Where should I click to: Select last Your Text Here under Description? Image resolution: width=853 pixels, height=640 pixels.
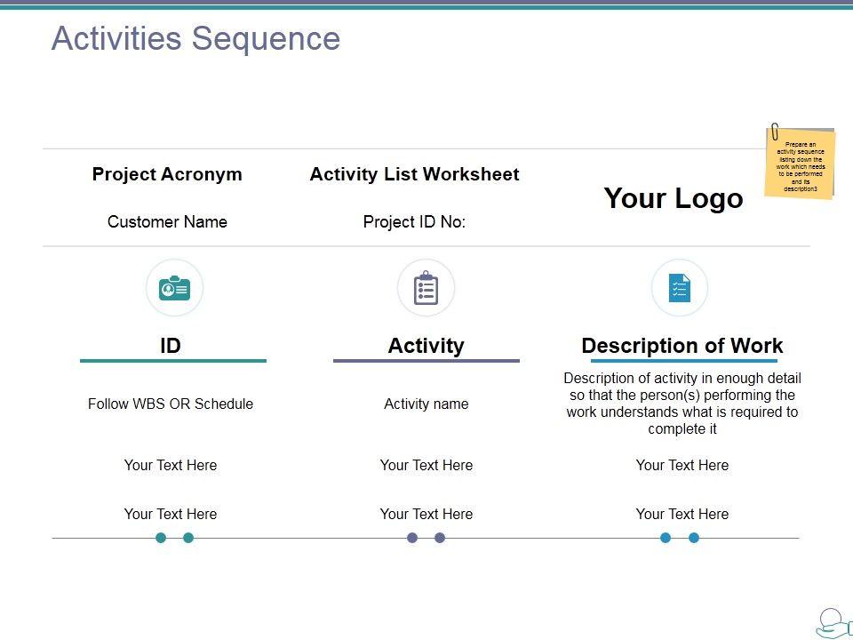coord(682,514)
